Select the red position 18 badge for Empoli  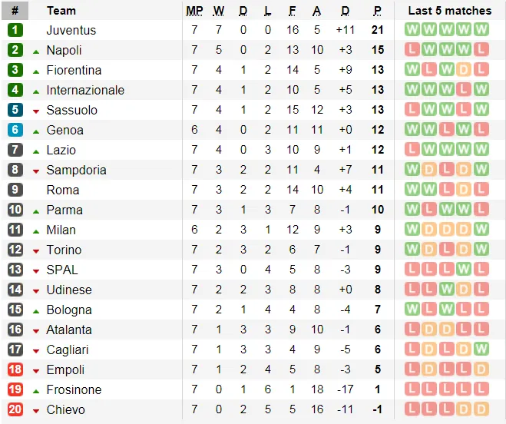click(15, 369)
